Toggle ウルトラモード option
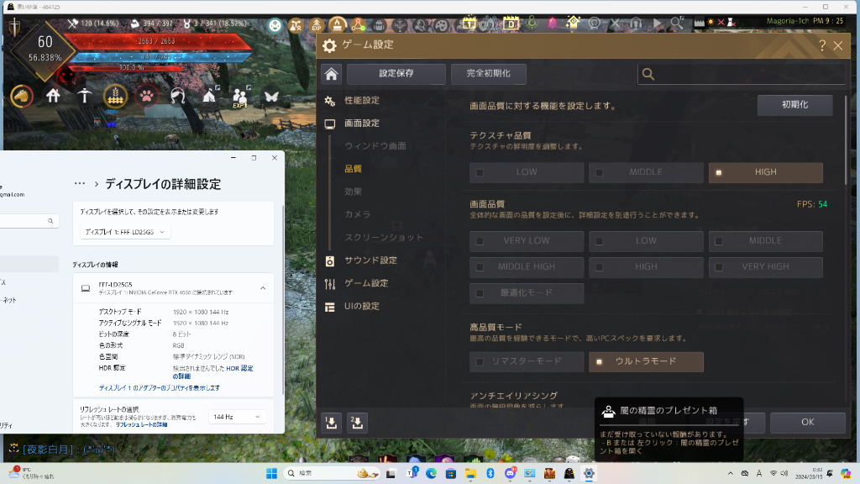 pyautogui.click(x=646, y=361)
